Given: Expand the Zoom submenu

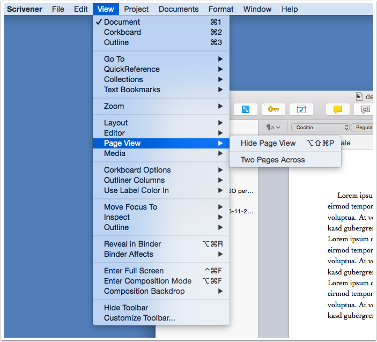Looking at the screenshot, I should tap(161, 106).
